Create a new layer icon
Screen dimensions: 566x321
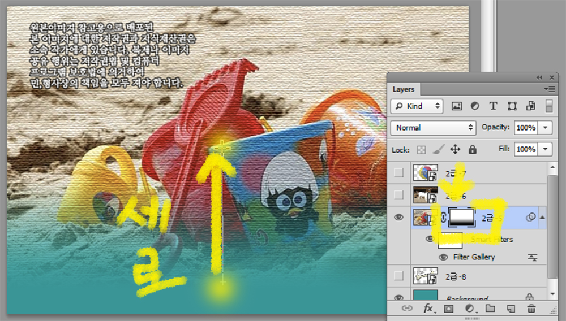(511, 309)
